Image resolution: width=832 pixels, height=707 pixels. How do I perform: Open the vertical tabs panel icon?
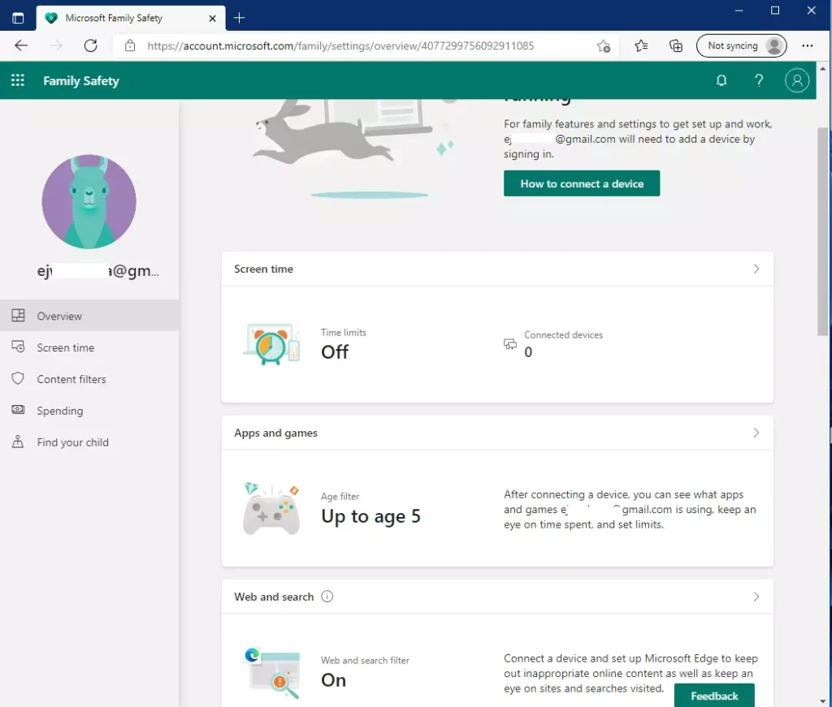coord(18,18)
